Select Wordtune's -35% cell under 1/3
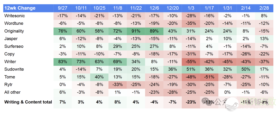 pyautogui.click(x=191, y=24)
